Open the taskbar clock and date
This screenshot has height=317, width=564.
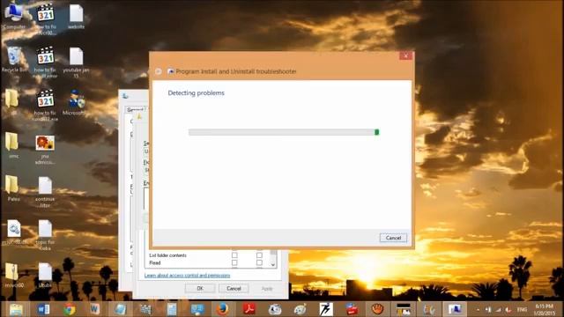coord(545,309)
